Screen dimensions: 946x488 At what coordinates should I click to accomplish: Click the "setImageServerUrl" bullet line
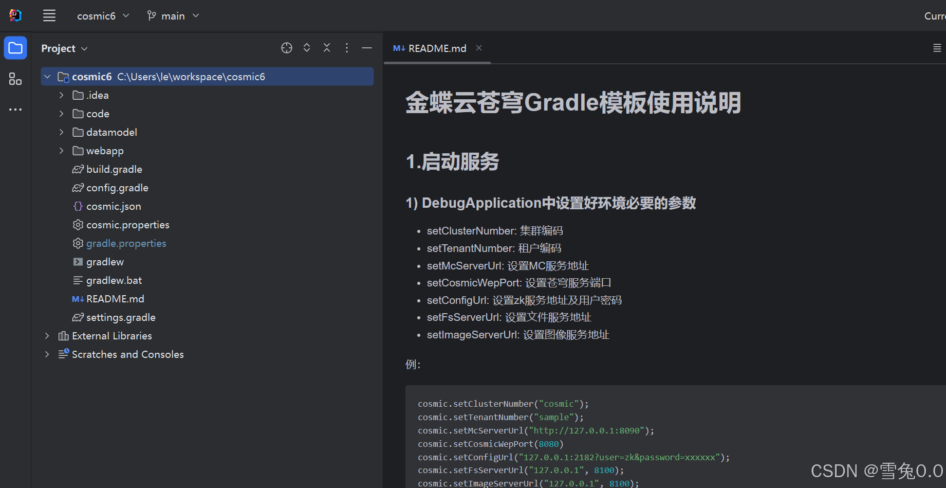click(x=518, y=335)
